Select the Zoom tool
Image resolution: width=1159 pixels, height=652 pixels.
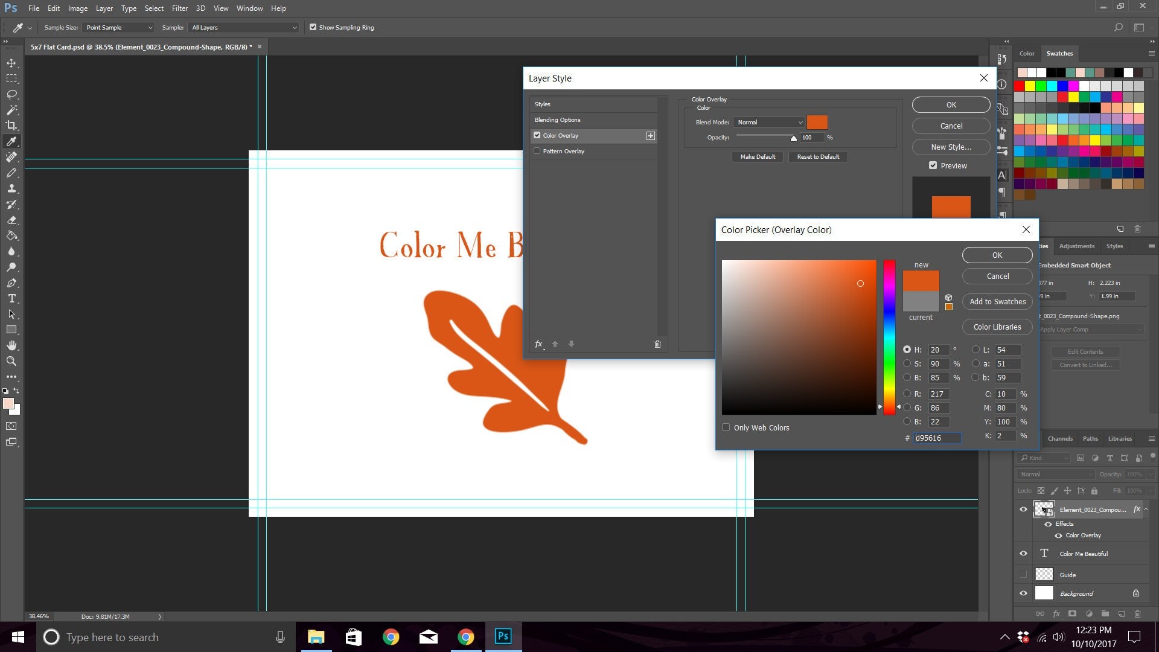coord(11,361)
